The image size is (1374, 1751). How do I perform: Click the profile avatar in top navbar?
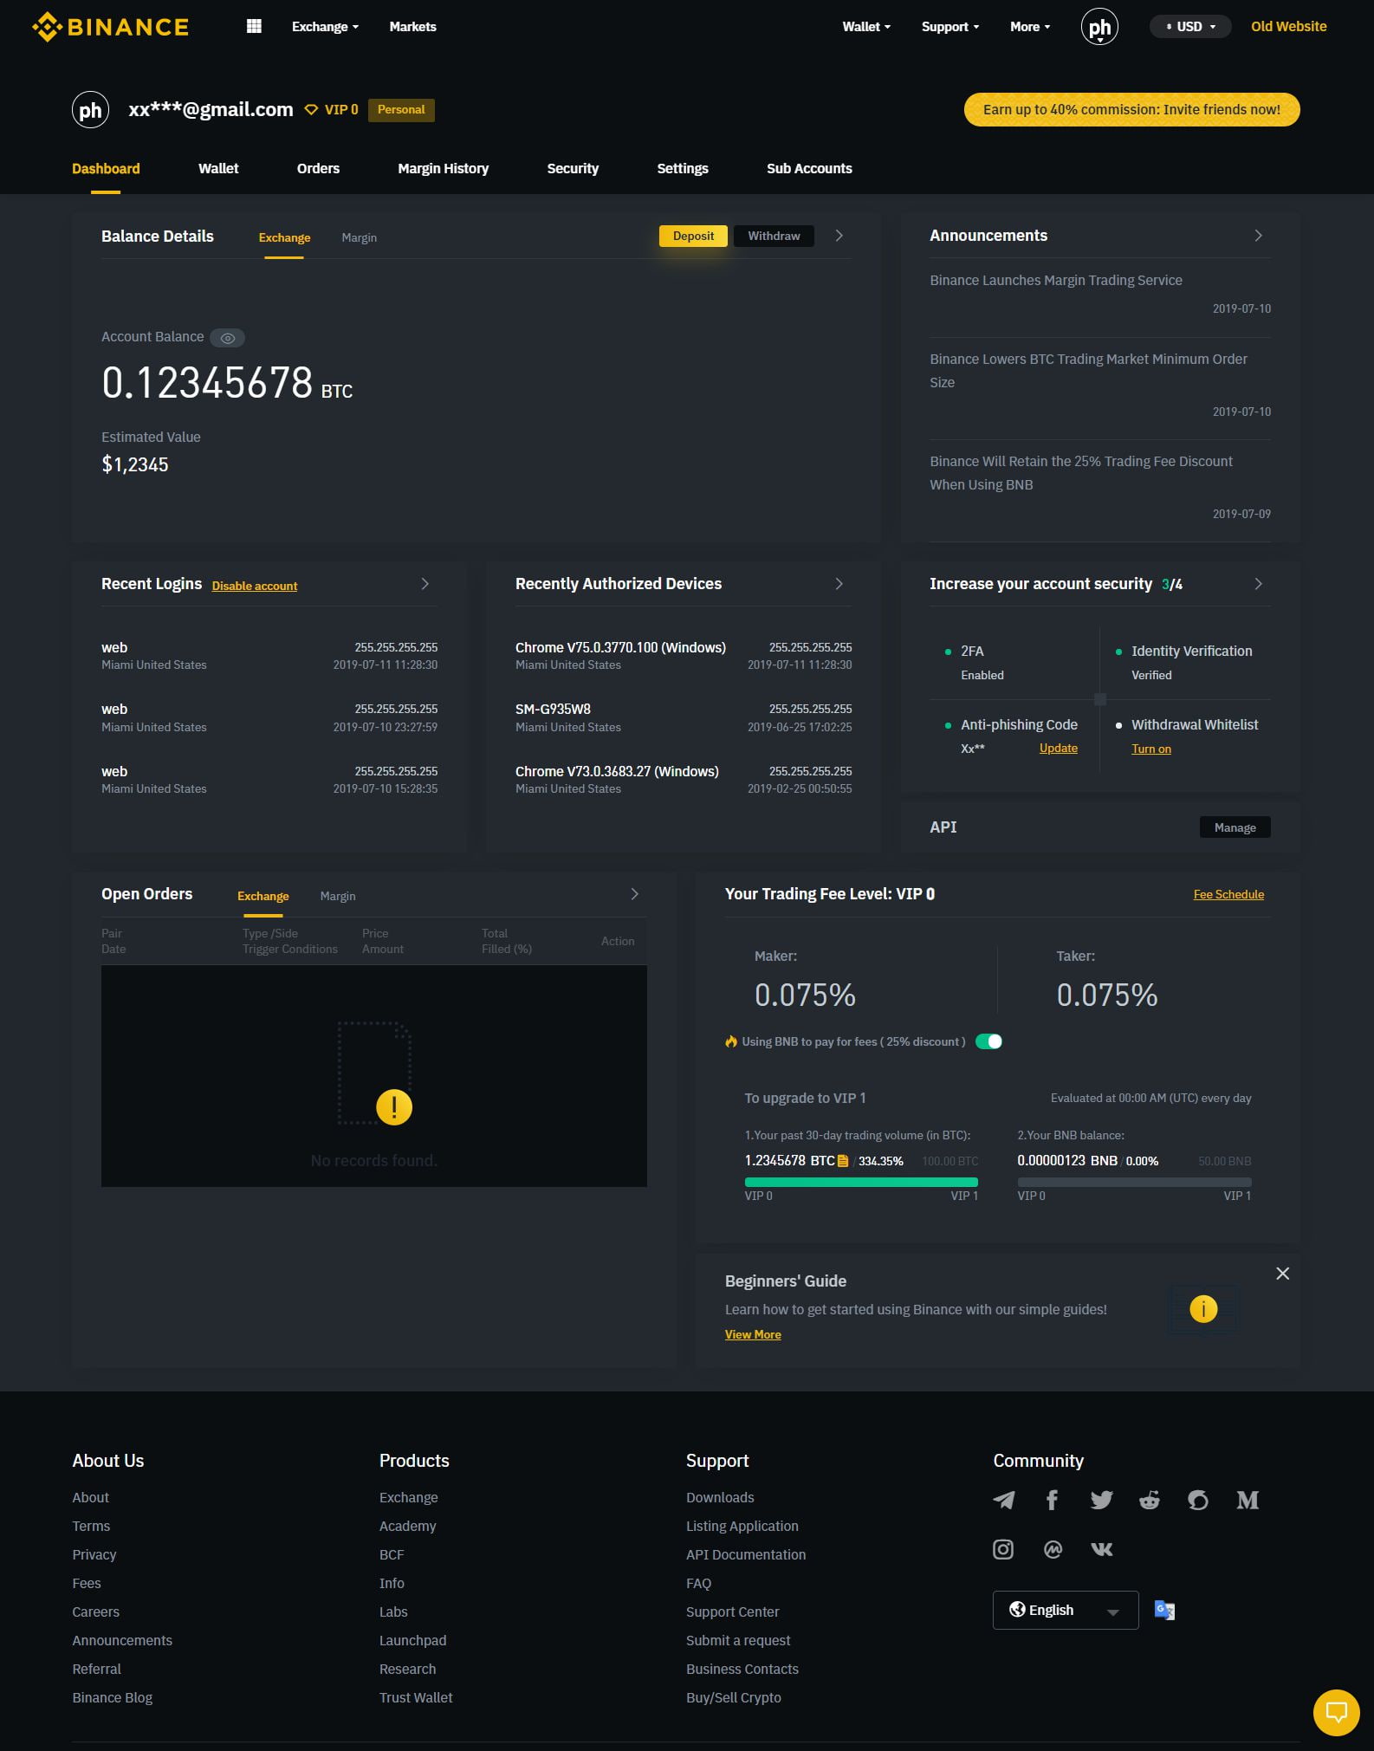tap(1099, 27)
